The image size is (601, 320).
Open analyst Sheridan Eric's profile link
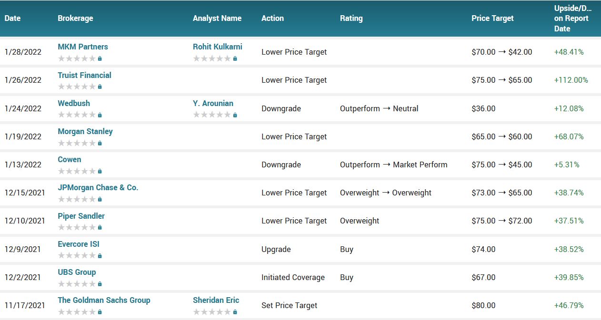[x=216, y=300]
